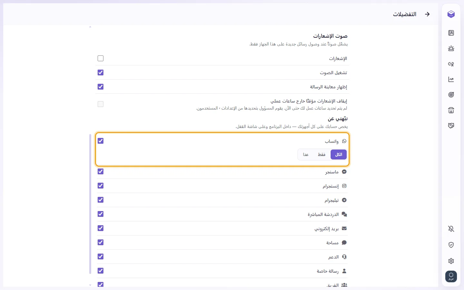The width and height of the screenshot is (464, 290).
Task: Toggle the إنستجرام checkbox
Action: 101,186
